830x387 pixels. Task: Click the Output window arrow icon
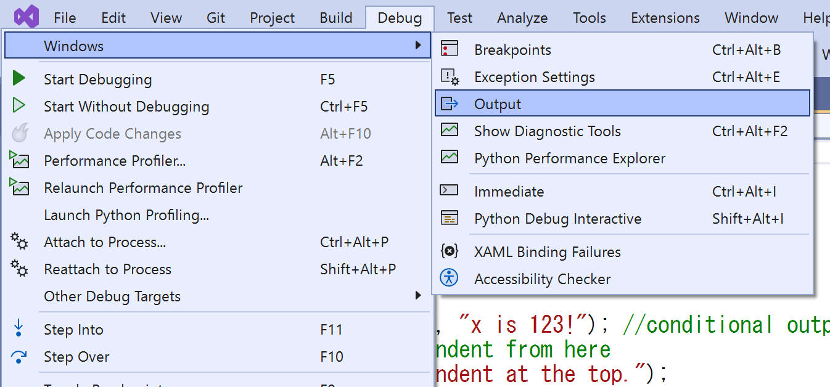450,104
